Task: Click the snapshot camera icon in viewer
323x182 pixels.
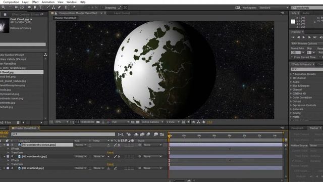Action: [98, 122]
